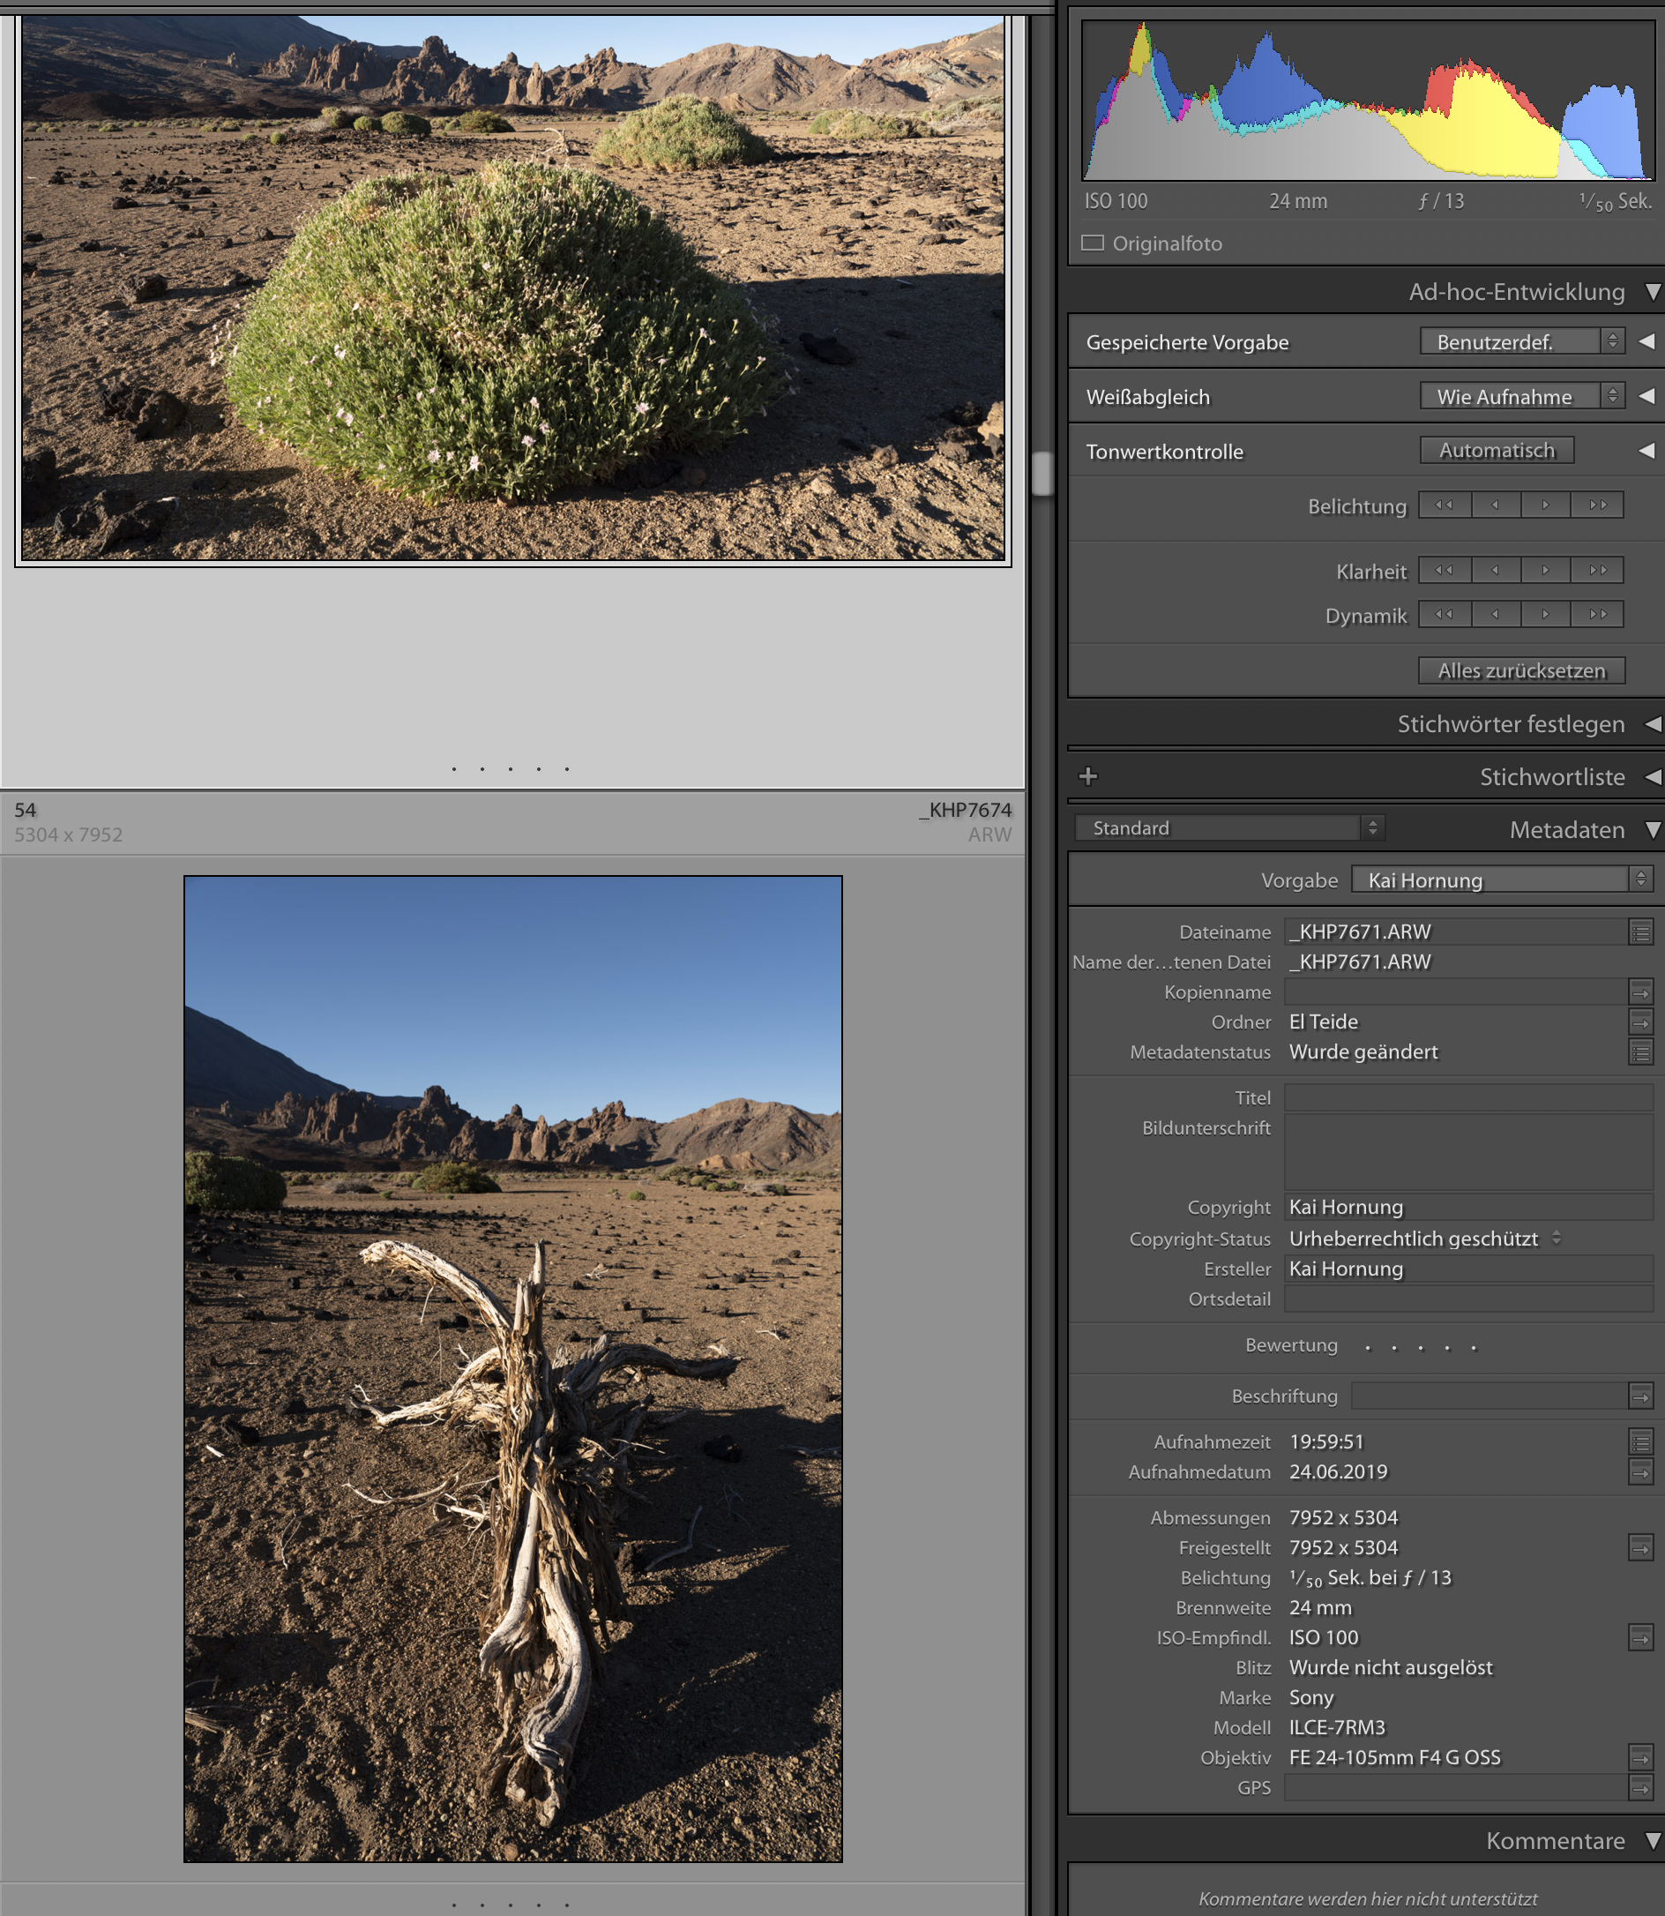
Task: Click the ISO-Empfindl. arrow icon
Action: point(1641,1637)
